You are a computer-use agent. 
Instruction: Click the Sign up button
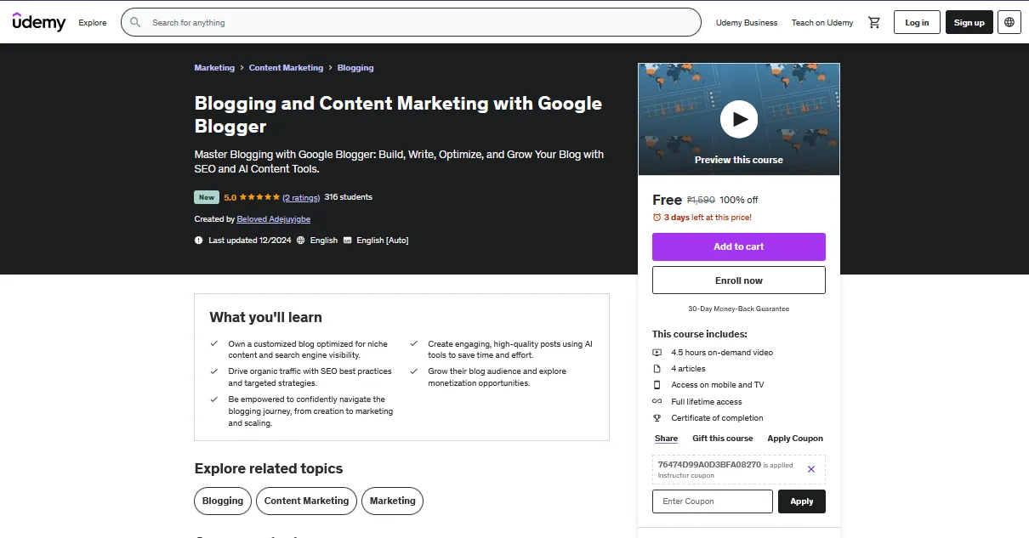click(x=969, y=22)
